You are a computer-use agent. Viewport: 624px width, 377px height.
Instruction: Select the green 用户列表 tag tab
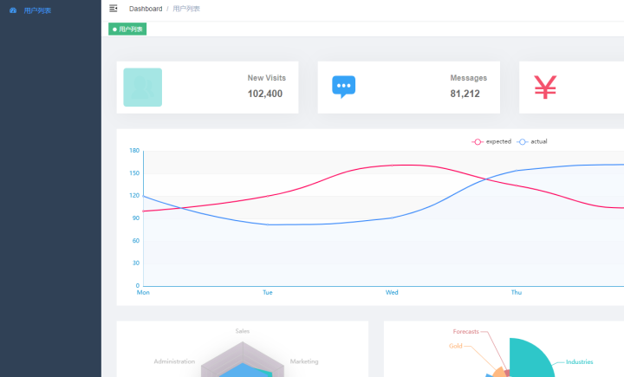127,29
